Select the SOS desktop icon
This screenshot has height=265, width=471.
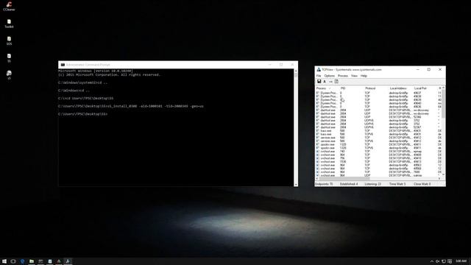[x=9, y=41]
